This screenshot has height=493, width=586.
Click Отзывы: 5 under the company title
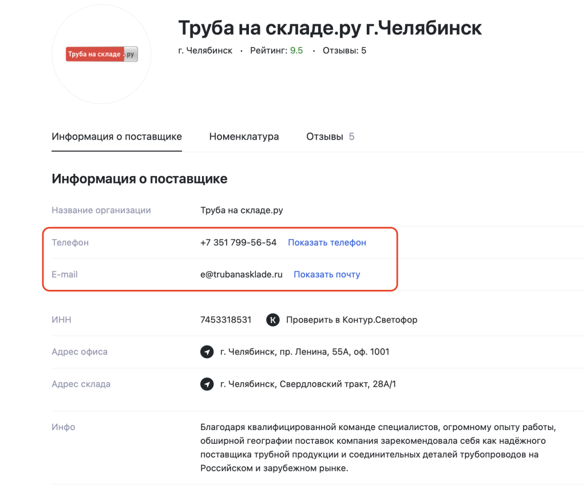pyautogui.click(x=345, y=50)
